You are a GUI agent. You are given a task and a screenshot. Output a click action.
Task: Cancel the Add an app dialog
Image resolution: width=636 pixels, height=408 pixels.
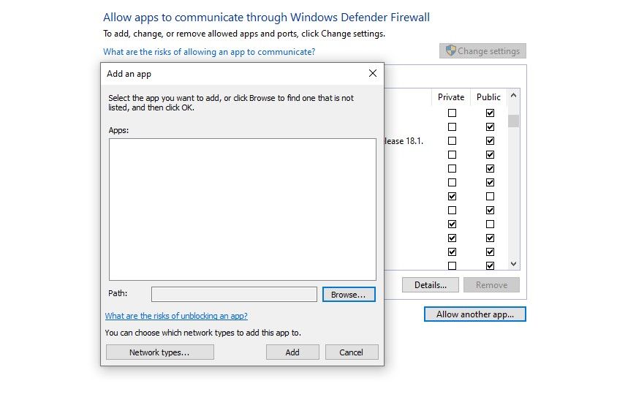click(x=351, y=352)
